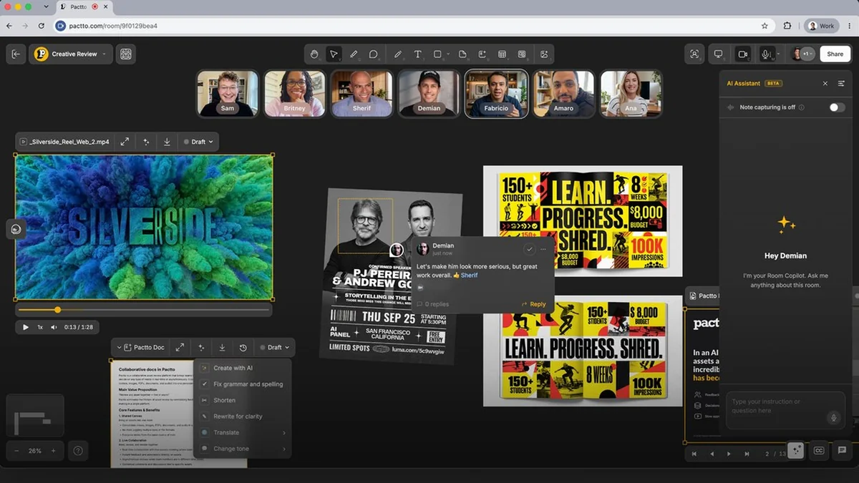Select the hand pan tool

click(314, 54)
